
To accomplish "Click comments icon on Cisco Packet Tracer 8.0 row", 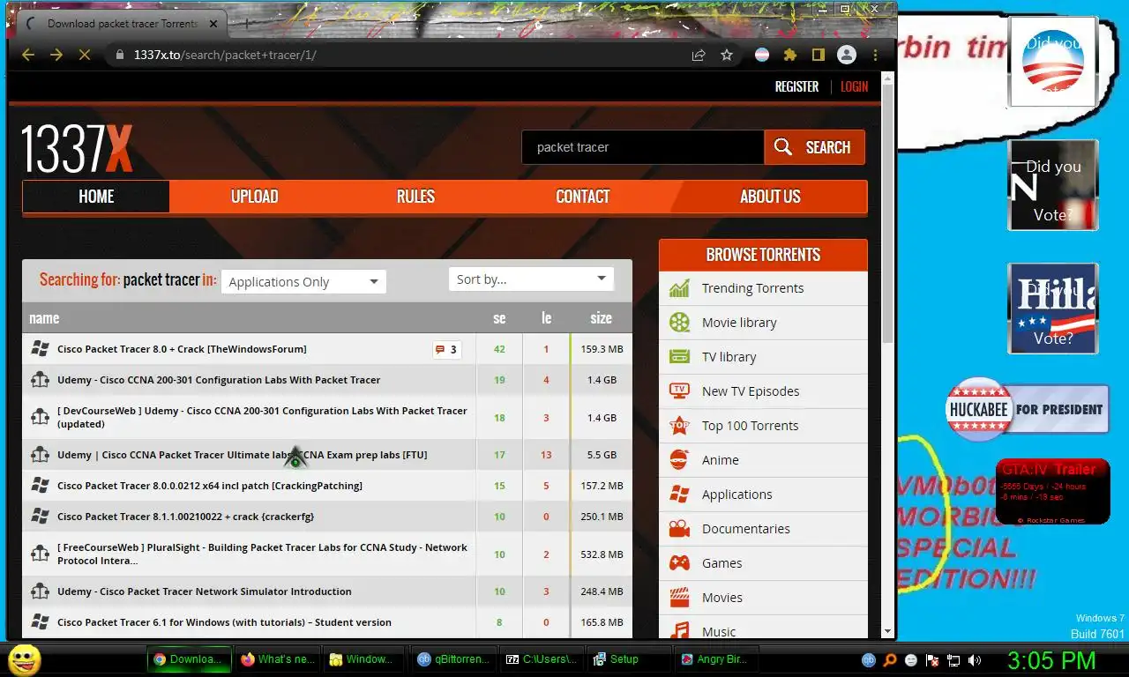I will point(446,350).
